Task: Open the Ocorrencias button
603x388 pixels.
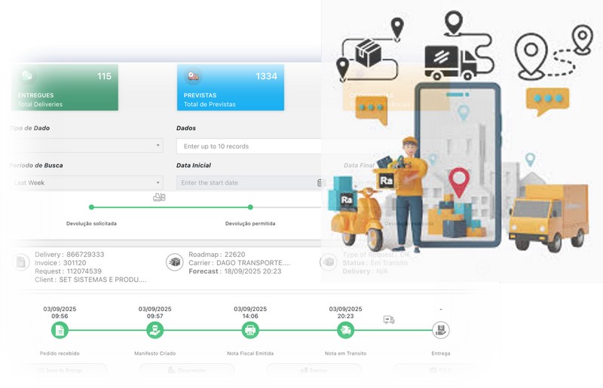Action: (187, 371)
